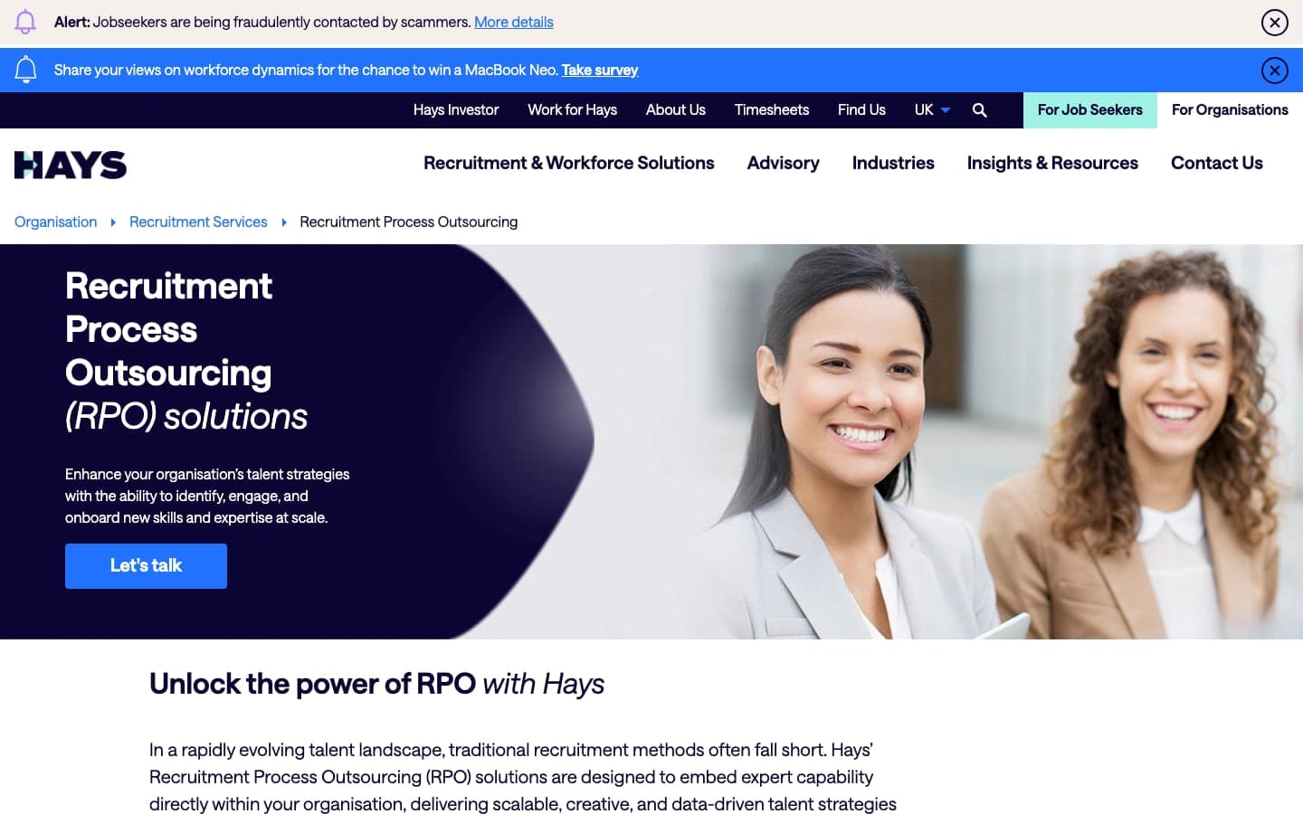Open the search magnifier icon
Screen dimensions: 1303x814
979,110
